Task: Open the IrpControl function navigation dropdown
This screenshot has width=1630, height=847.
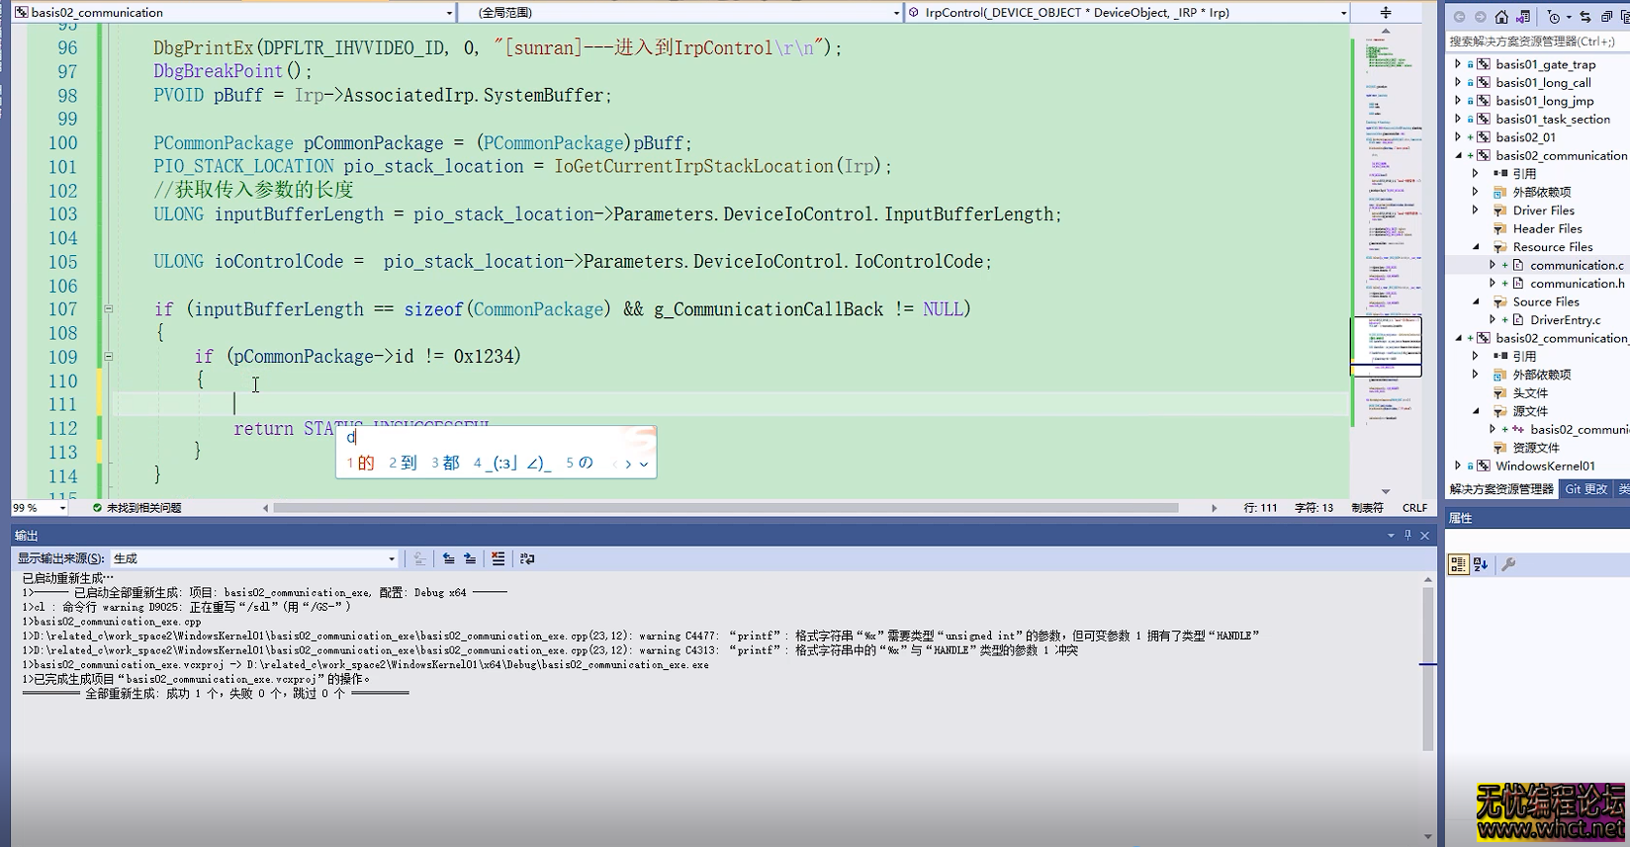Action: [1127, 13]
